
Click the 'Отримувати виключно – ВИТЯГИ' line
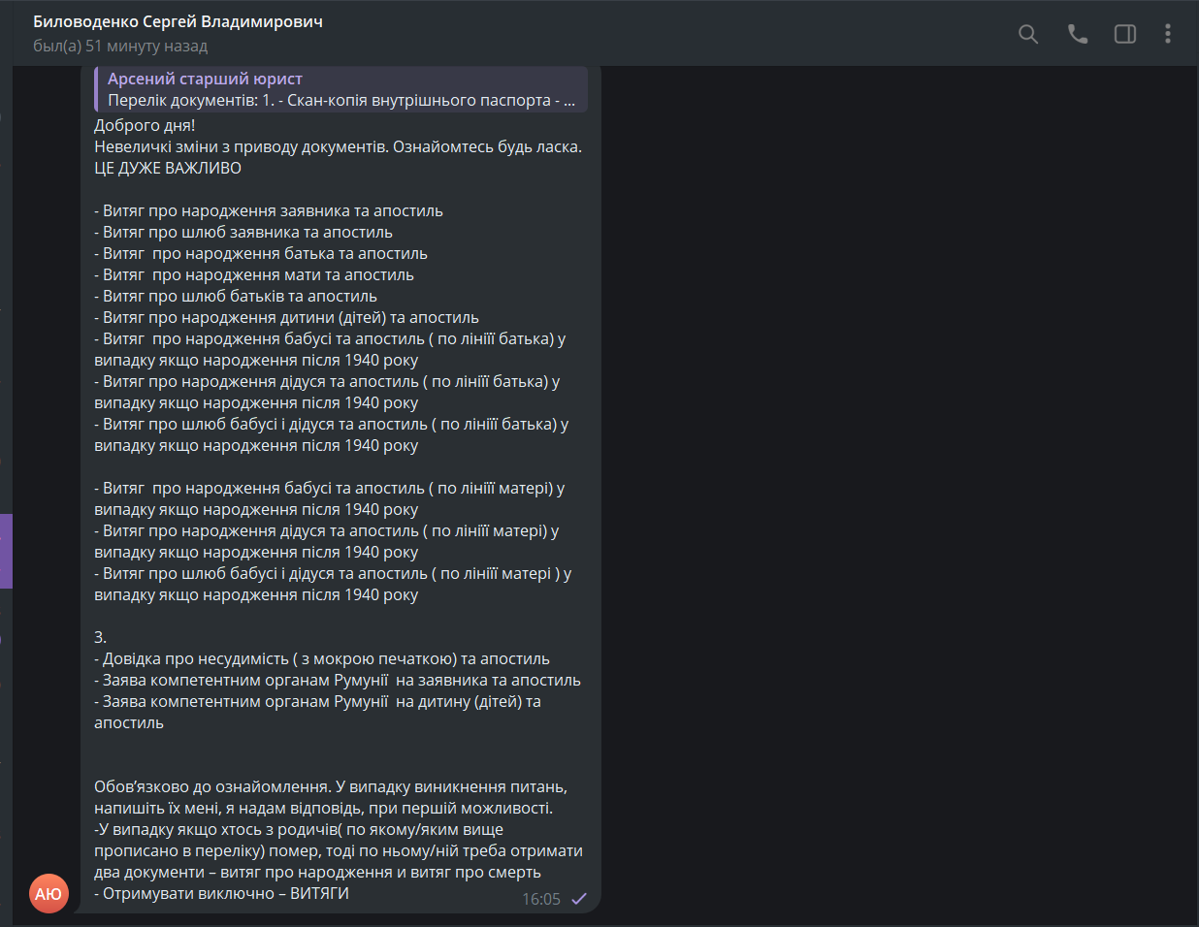[x=221, y=893]
